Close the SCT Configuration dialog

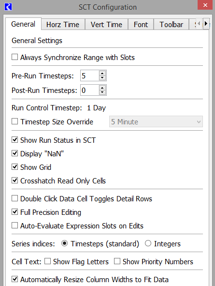tap(205, 5)
